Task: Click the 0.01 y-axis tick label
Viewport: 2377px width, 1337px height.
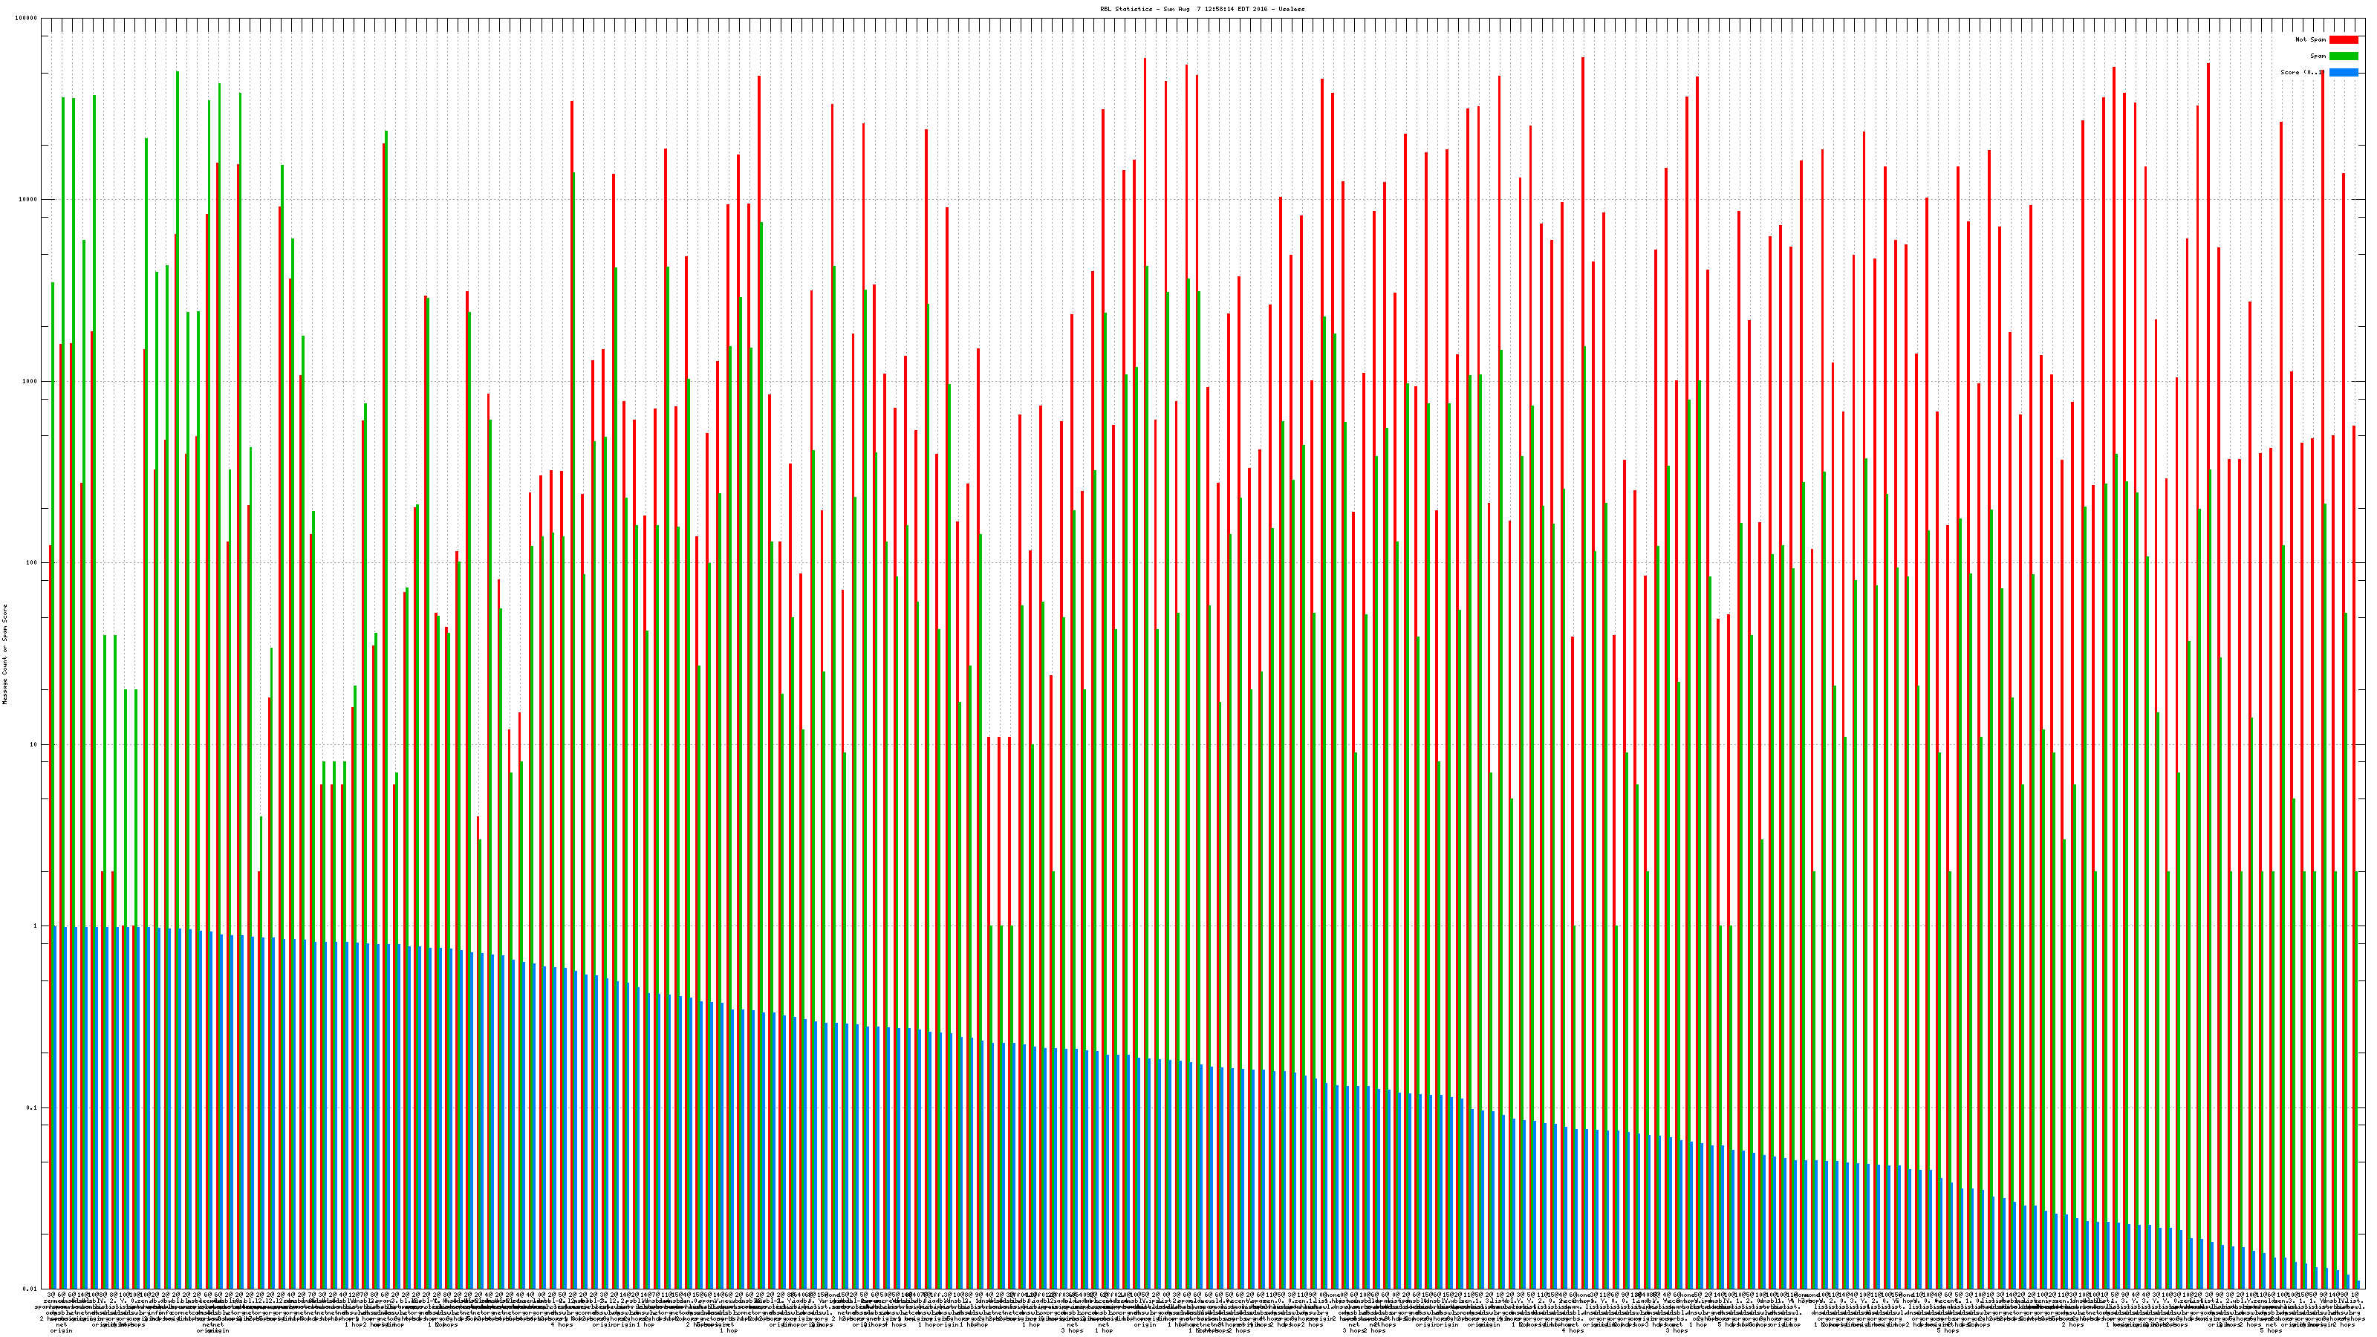Action: (30, 1289)
